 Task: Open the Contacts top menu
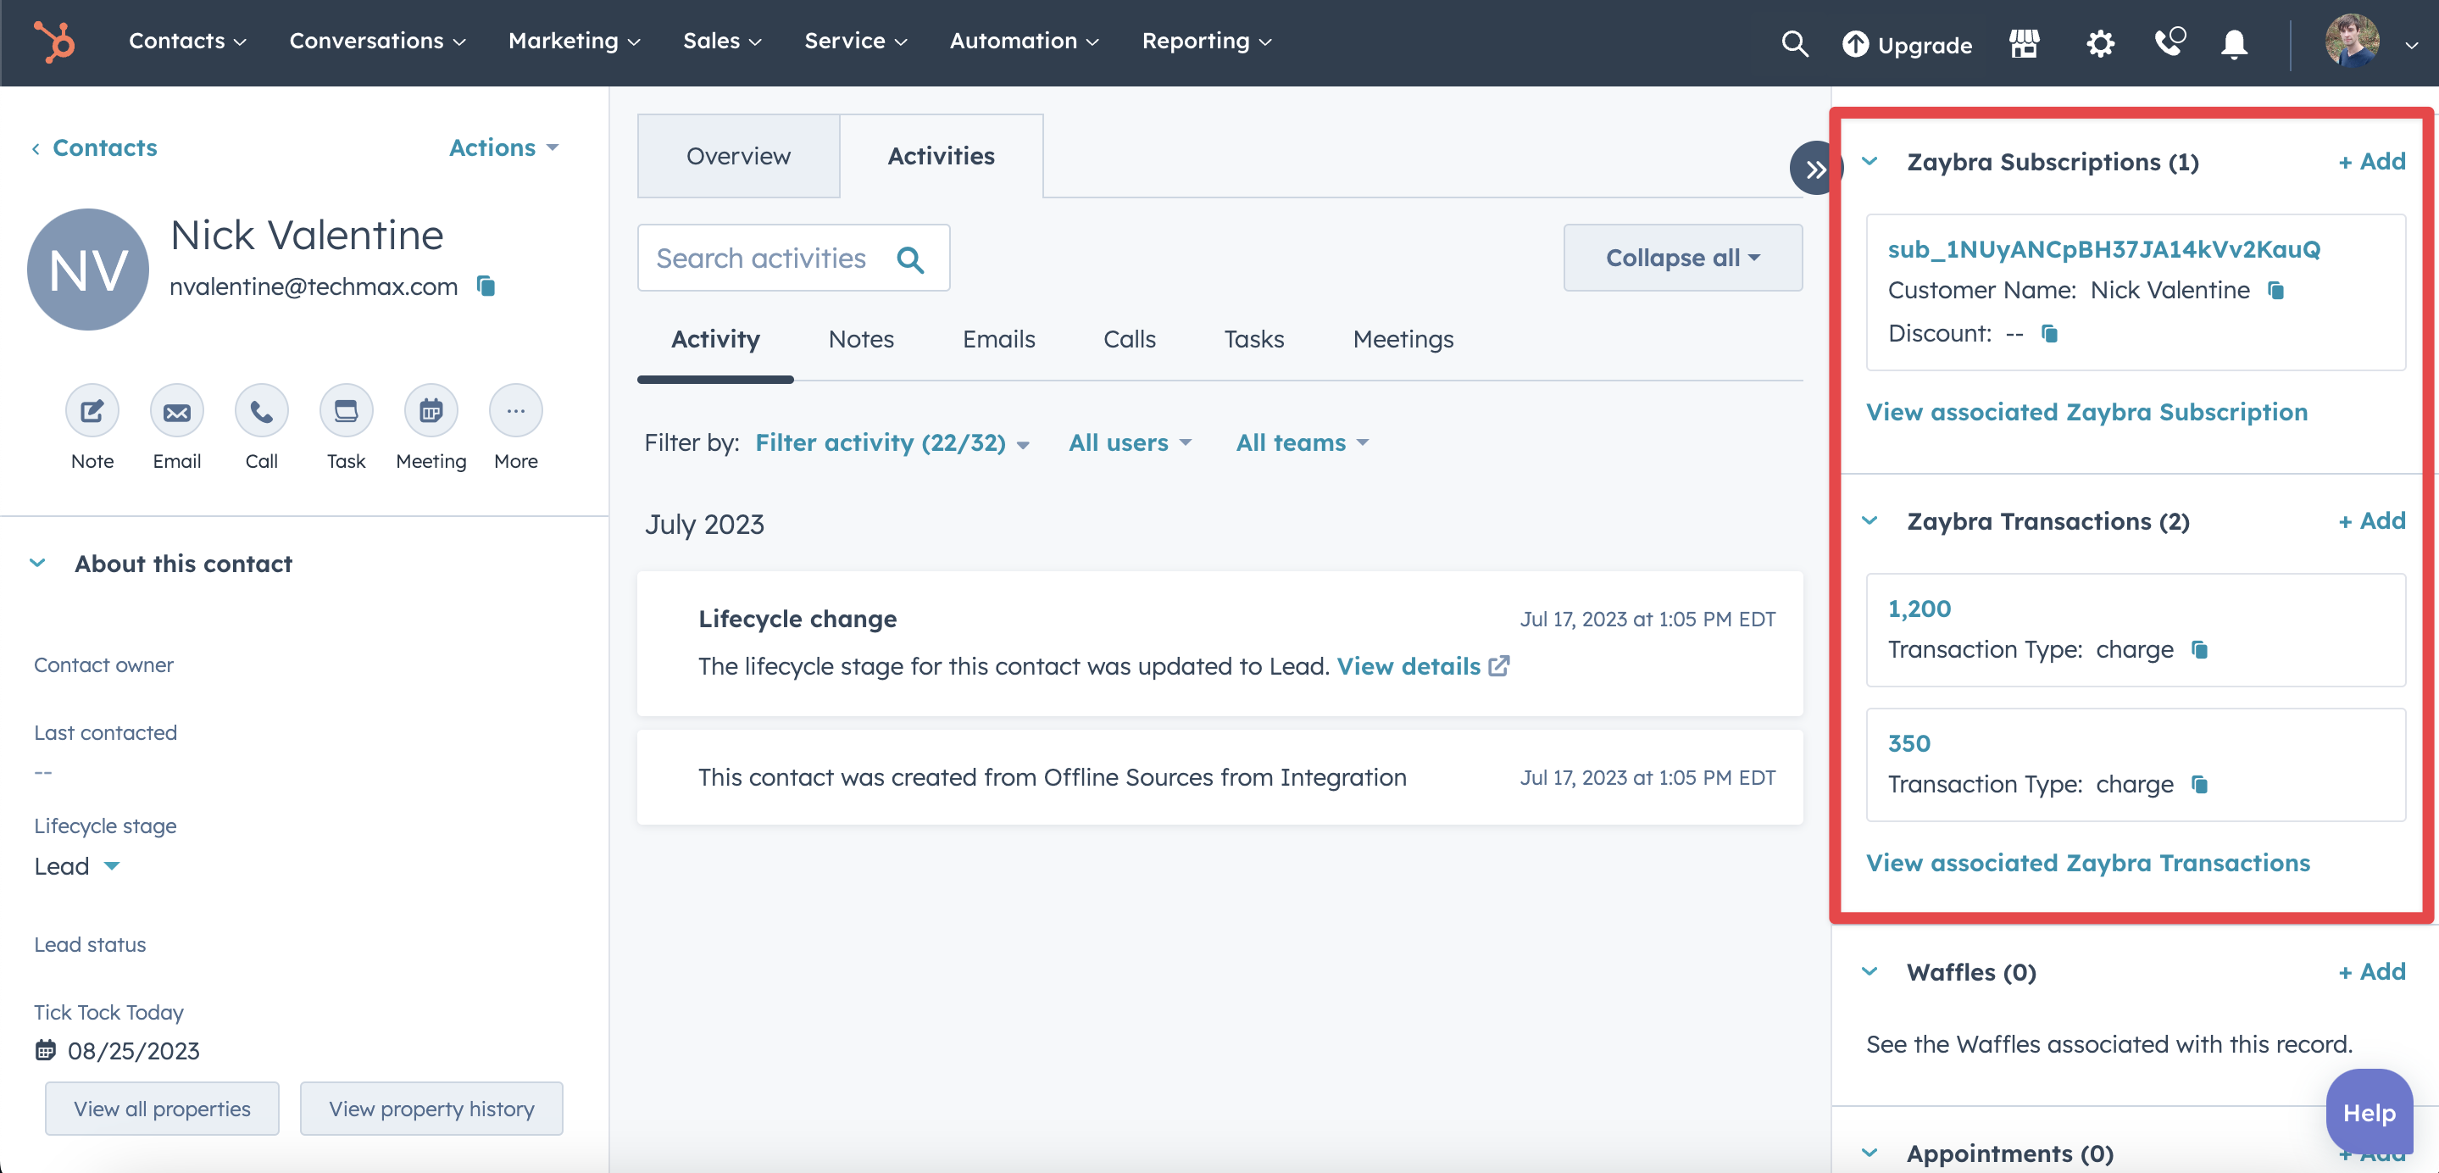187,41
